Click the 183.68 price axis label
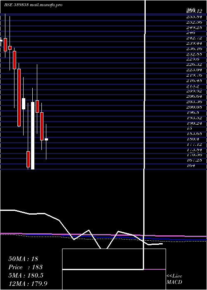 [194, 133]
